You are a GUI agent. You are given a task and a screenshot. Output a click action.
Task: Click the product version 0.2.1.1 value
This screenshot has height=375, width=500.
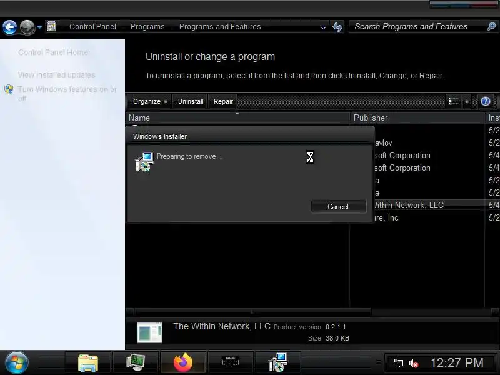(x=336, y=327)
